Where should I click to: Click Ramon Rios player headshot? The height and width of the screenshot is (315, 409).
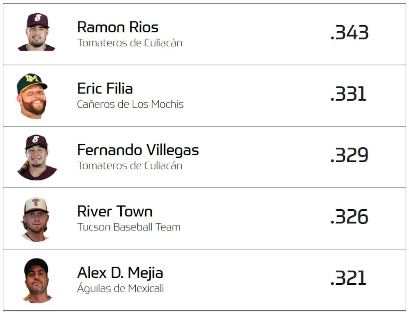[36, 32]
